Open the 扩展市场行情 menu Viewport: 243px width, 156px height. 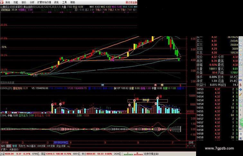[44, 2]
